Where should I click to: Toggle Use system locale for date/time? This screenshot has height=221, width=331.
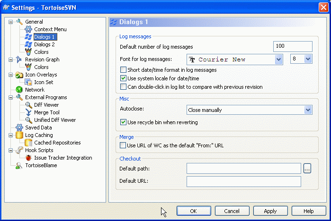[x=123, y=78]
